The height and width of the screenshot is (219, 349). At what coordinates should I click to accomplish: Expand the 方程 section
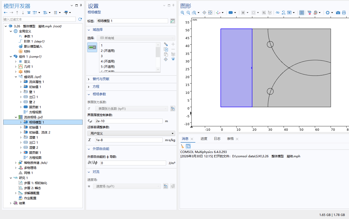coord(89,86)
